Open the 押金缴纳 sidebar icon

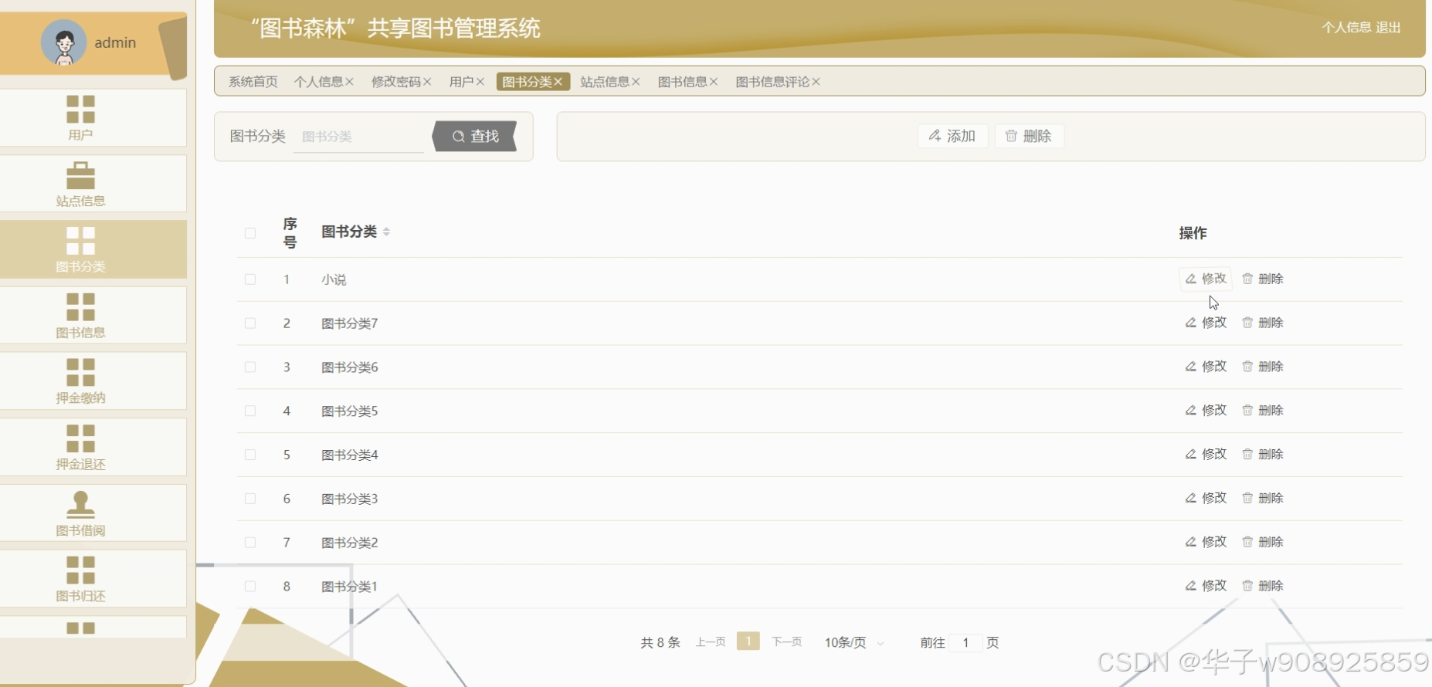tap(80, 372)
